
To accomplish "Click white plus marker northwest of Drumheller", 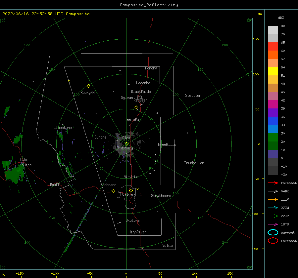I will coord(187,133).
